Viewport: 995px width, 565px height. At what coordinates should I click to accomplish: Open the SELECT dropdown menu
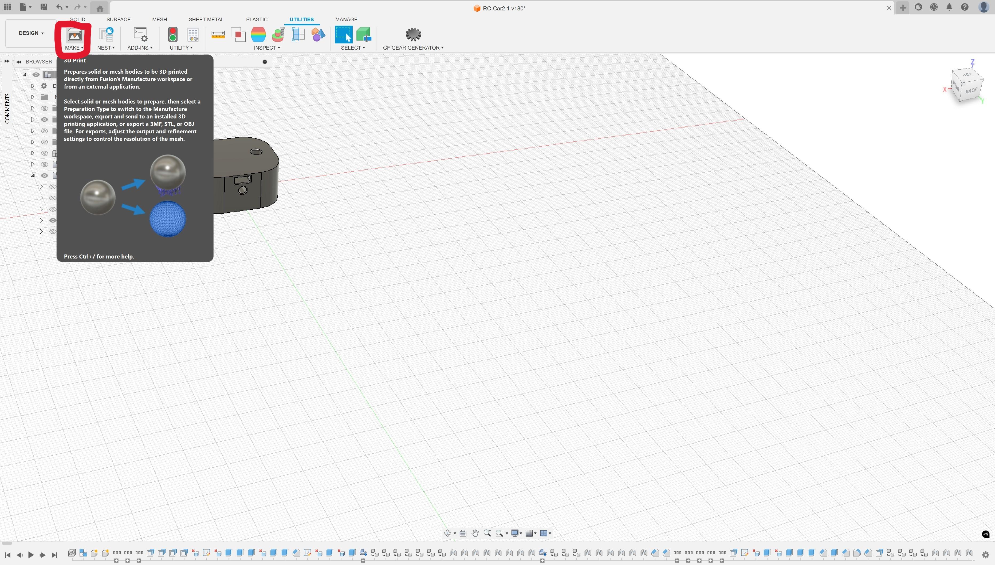[x=353, y=48]
